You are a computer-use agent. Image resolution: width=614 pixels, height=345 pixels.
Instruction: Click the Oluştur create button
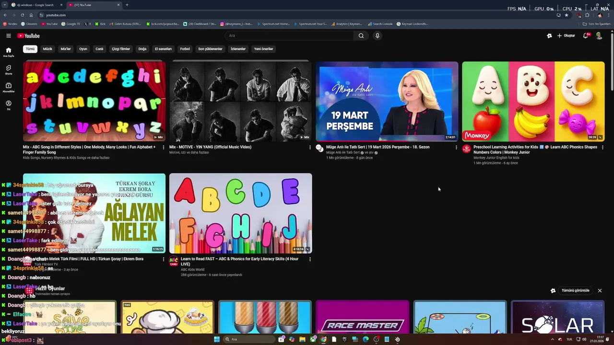566,36
